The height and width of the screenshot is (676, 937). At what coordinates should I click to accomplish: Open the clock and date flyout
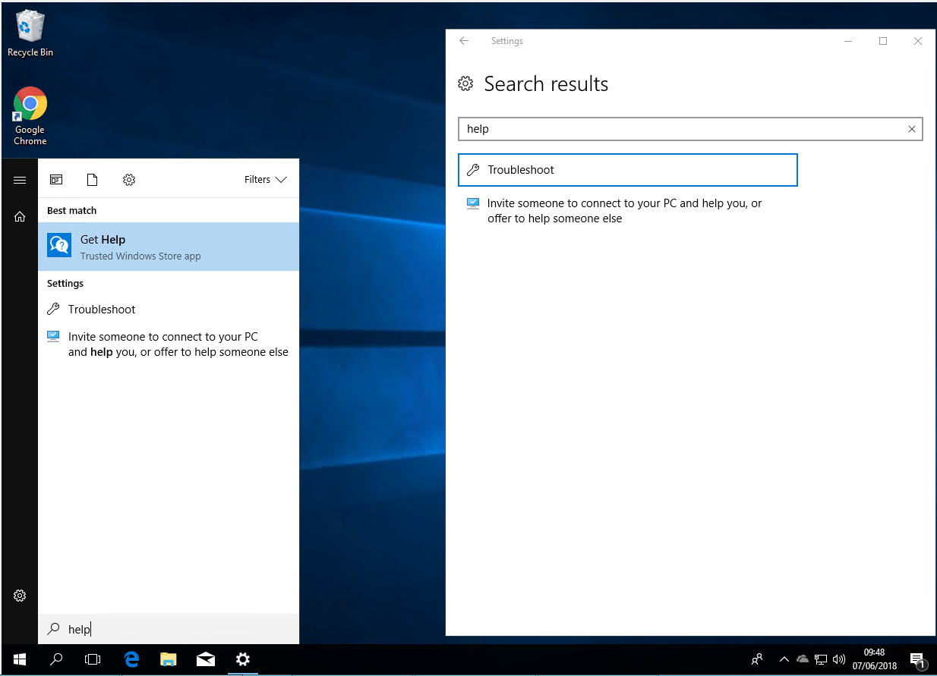(875, 659)
